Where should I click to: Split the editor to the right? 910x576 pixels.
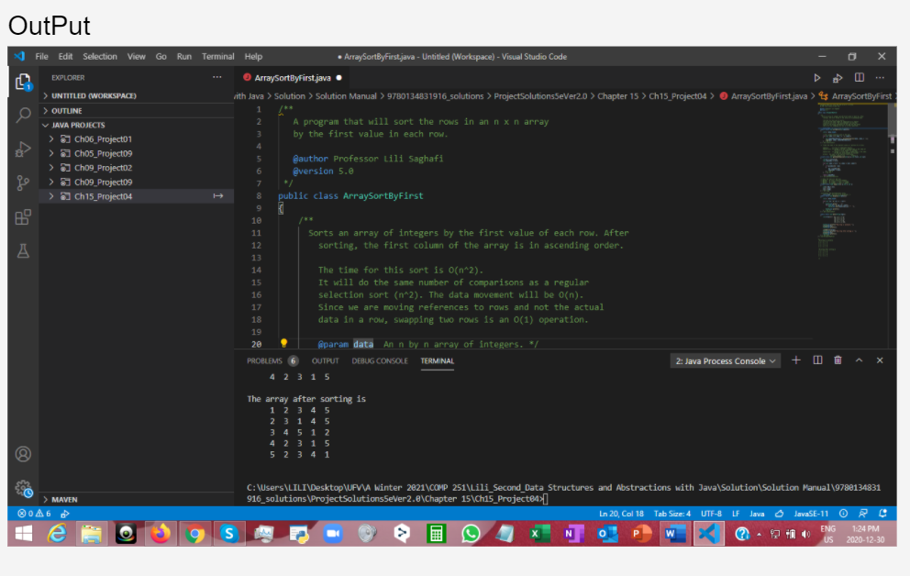coord(859,78)
